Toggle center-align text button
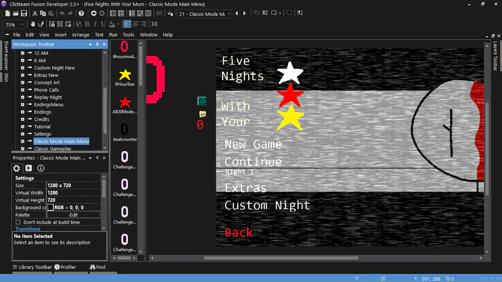 click(136, 25)
